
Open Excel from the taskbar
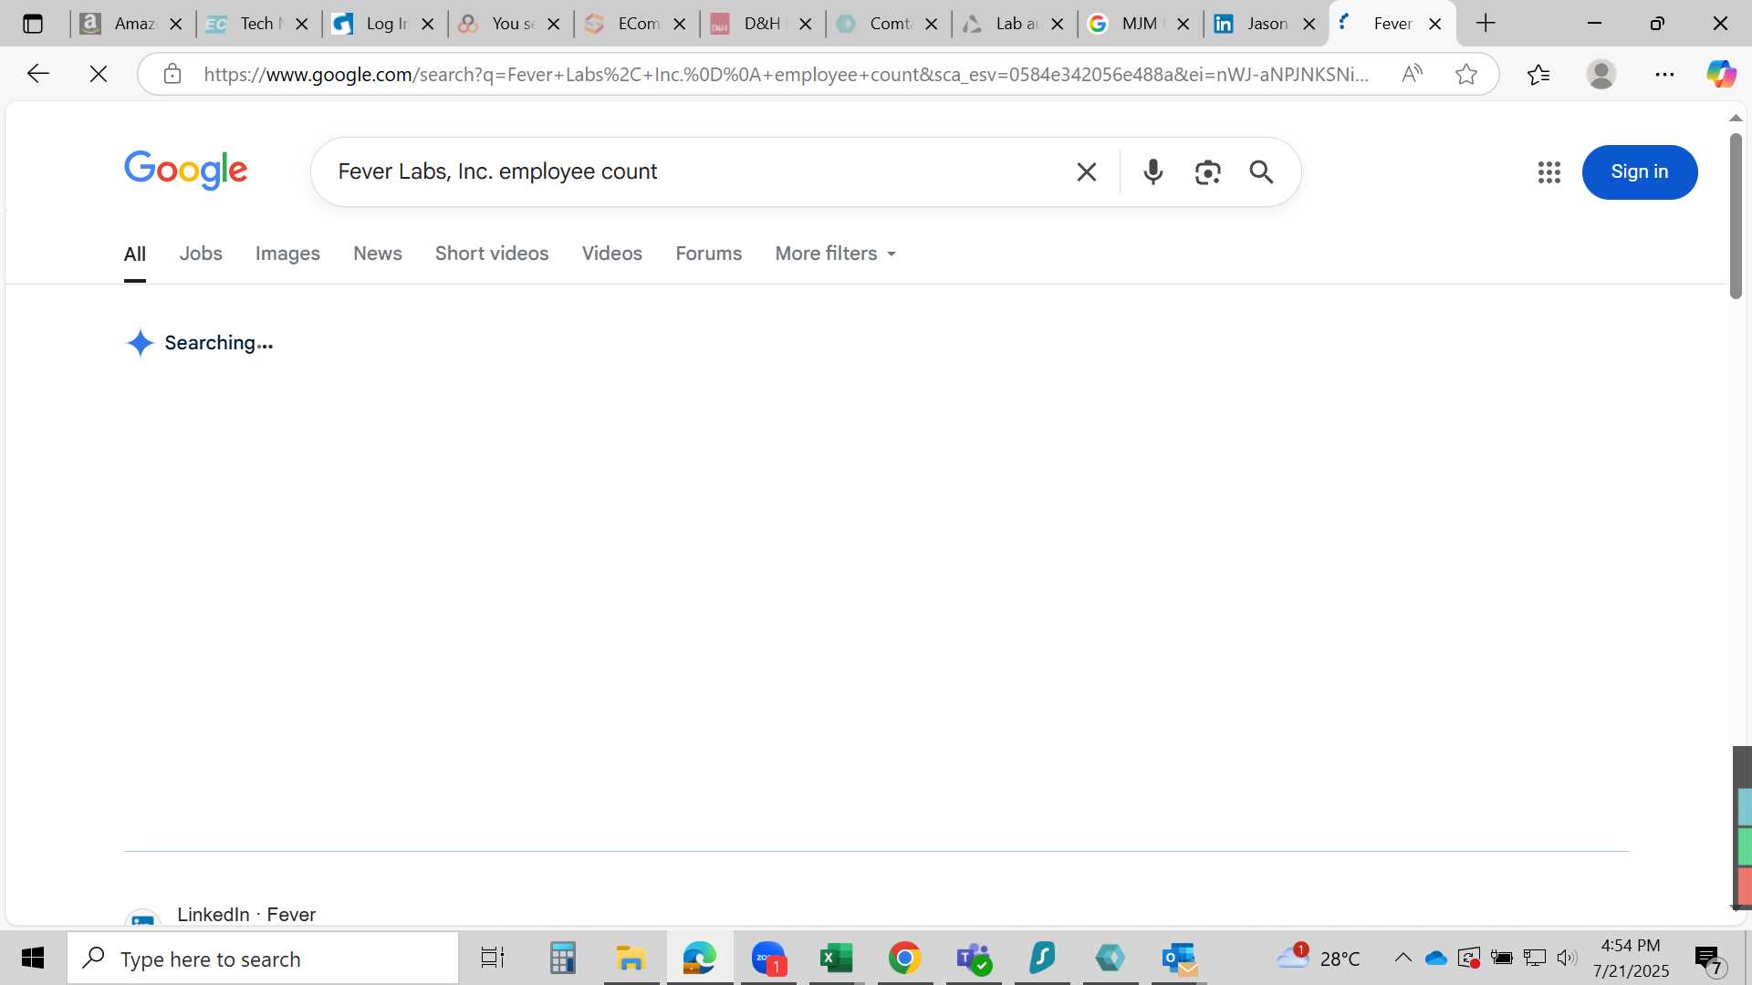836,958
